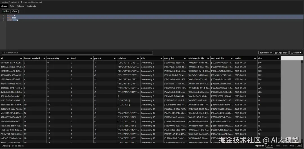Copy the current page of results

click(281, 53)
